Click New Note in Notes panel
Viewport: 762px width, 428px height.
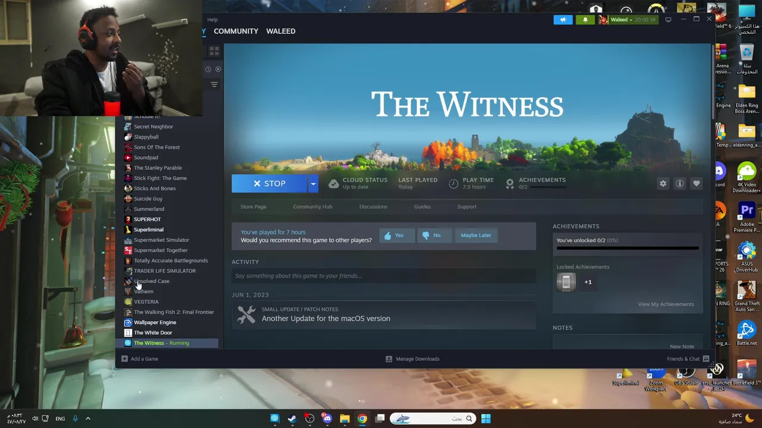[x=682, y=347]
